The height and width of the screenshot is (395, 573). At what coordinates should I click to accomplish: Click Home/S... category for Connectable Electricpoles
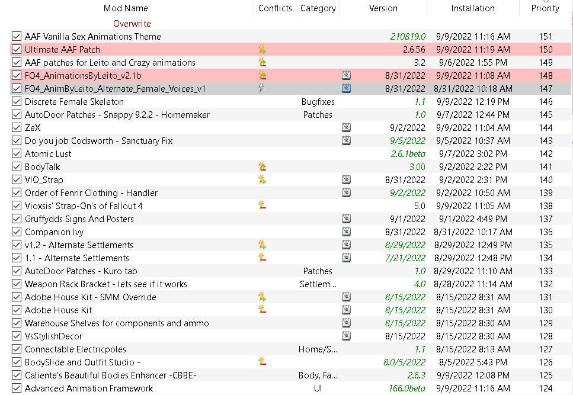coord(318,349)
